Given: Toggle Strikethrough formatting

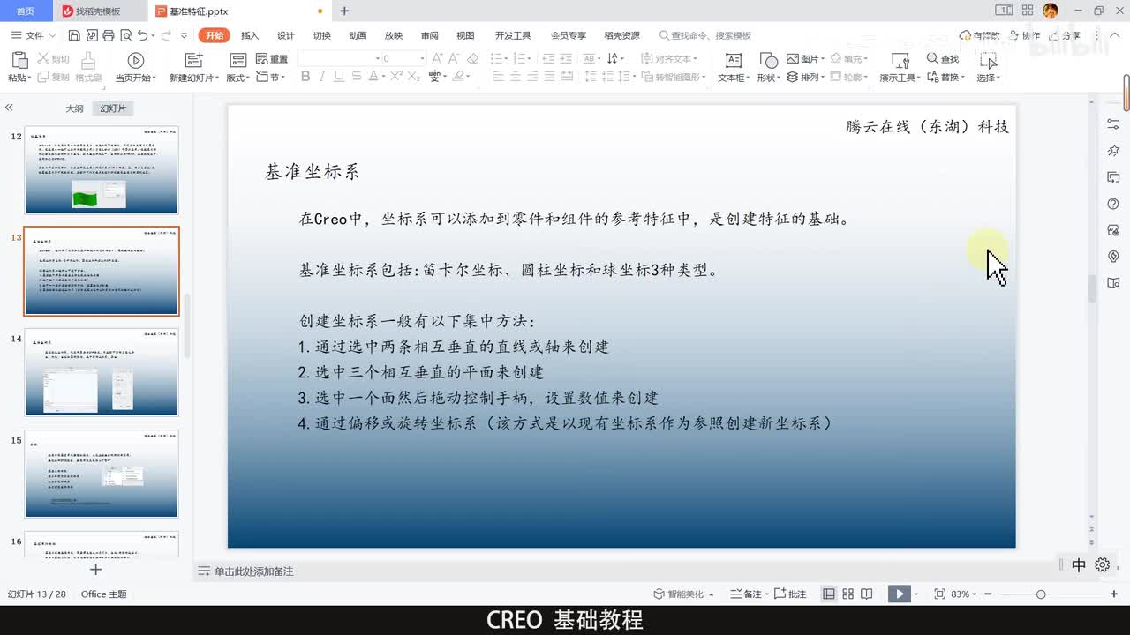Looking at the screenshot, I should click(357, 77).
